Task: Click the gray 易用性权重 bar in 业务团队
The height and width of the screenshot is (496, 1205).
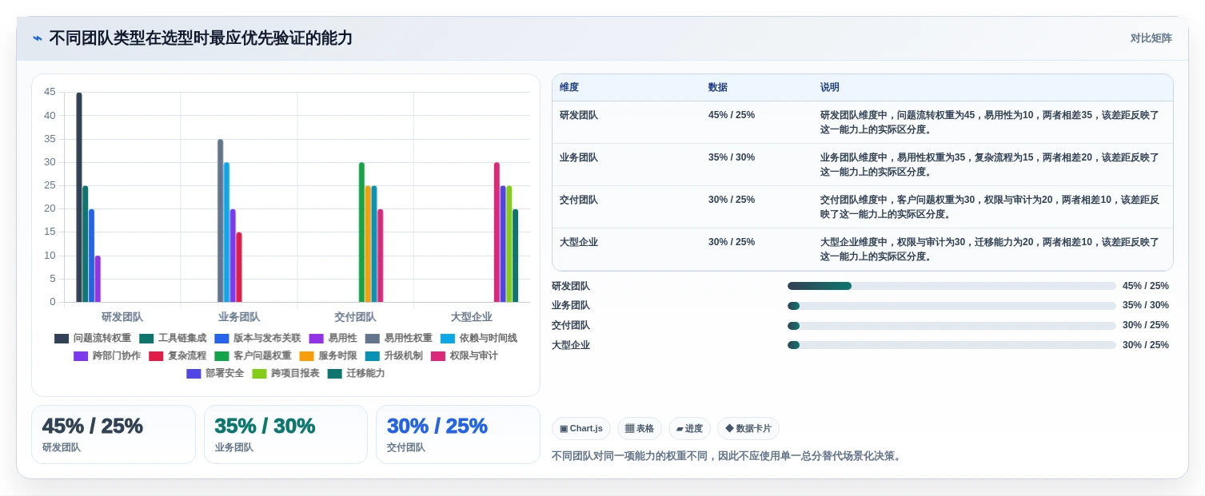Action: pyautogui.click(x=221, y=220)
